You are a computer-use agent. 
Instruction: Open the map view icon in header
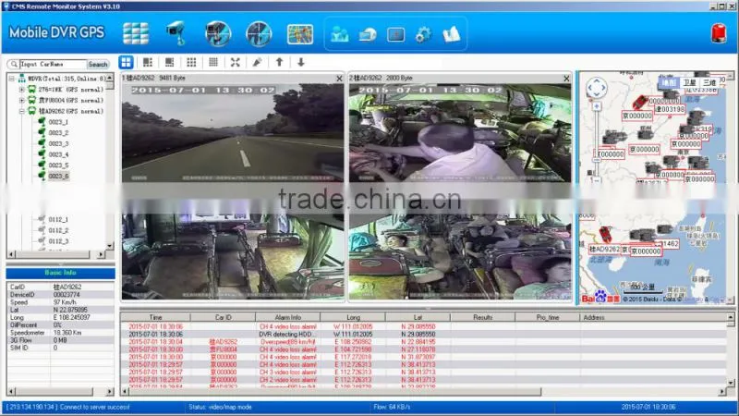click(x=299, y=34)
